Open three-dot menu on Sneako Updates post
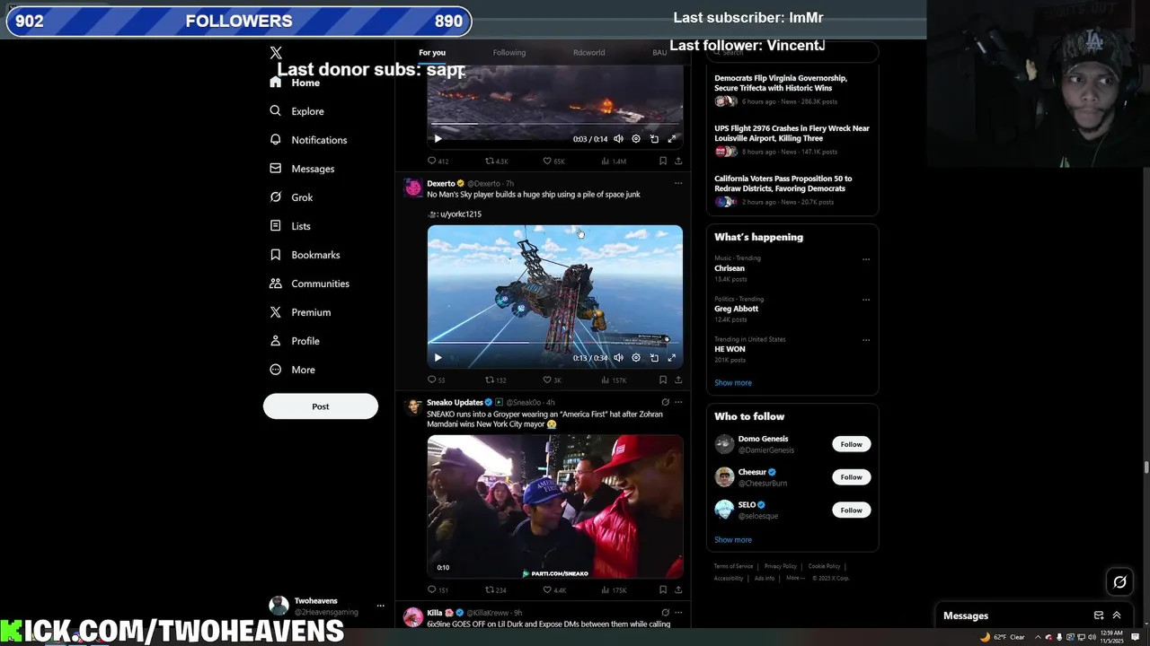 678,402
